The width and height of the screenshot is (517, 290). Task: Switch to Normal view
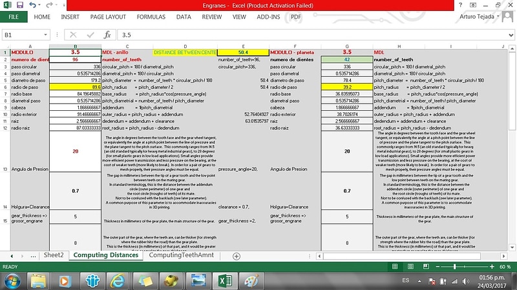pyautogui.click(x=395, y=267)
